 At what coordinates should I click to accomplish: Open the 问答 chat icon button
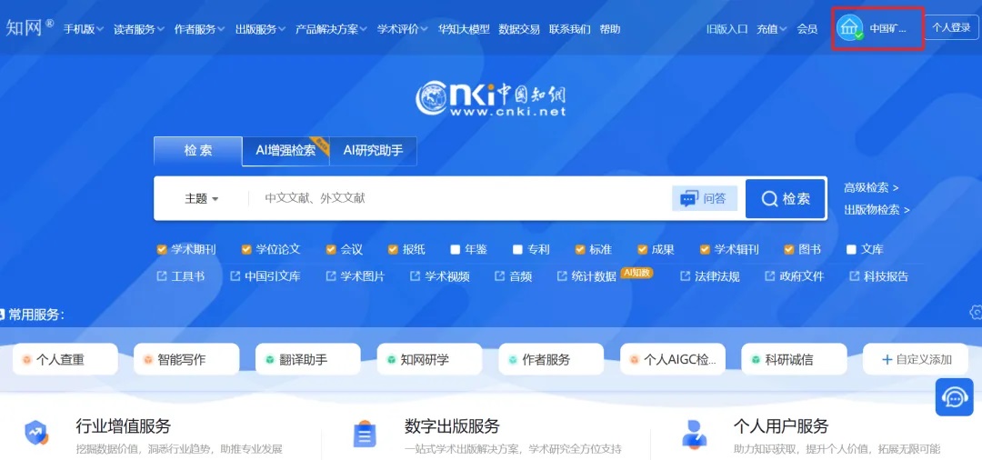[705, 198]
